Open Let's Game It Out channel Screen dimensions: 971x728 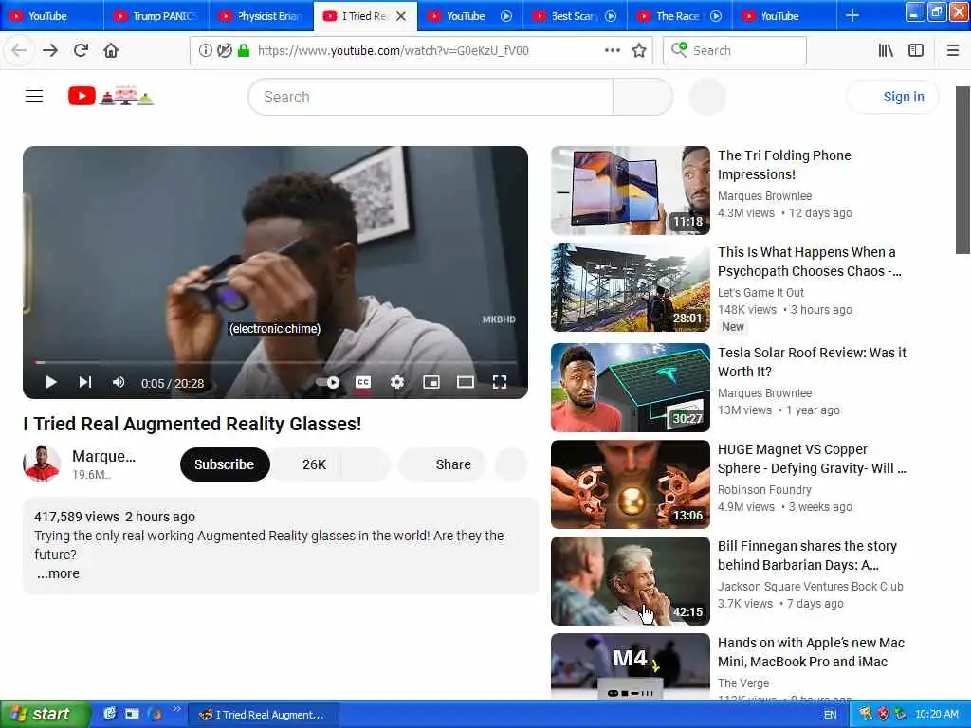pyautogui.click(x=760, y=292)
